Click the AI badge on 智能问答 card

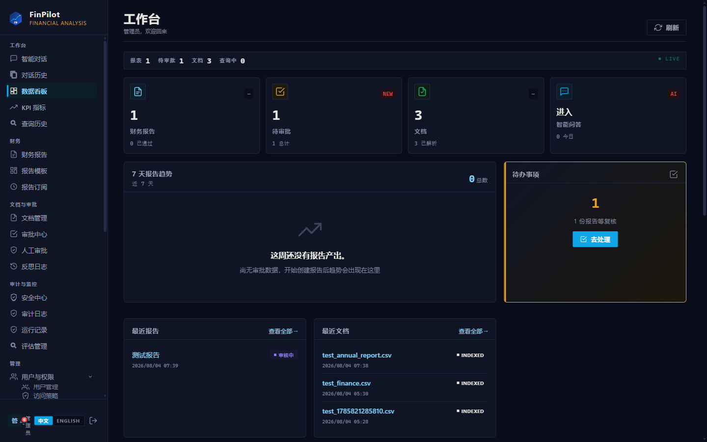(674, 94)
